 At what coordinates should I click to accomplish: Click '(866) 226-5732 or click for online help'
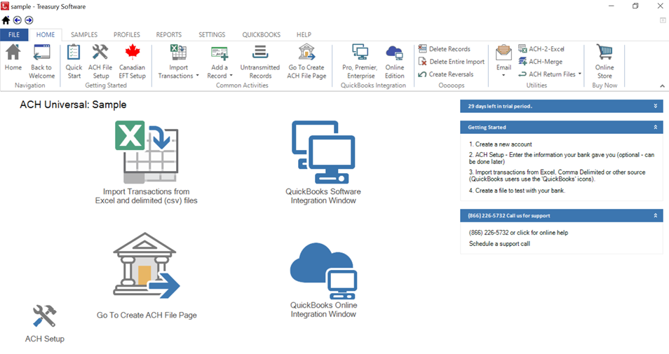click(518, 233)
